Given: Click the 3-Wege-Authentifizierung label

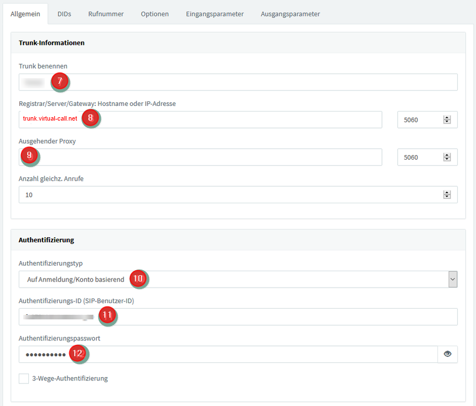Looking at the screenshot, I should pyautogui.click(x=70, y=378).
